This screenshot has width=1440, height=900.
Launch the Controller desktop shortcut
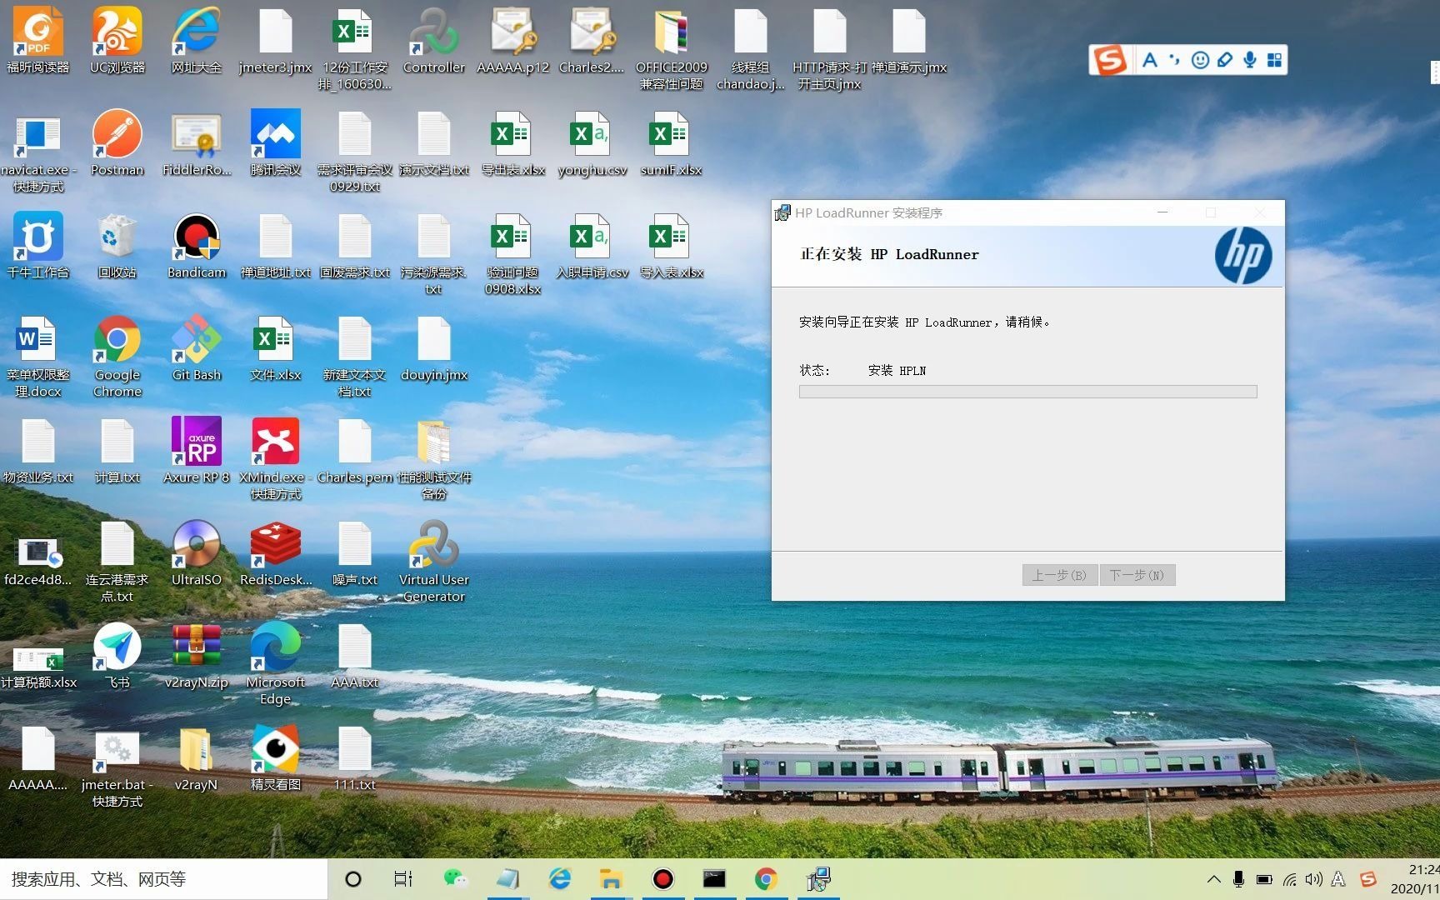(x=433, y=42)
